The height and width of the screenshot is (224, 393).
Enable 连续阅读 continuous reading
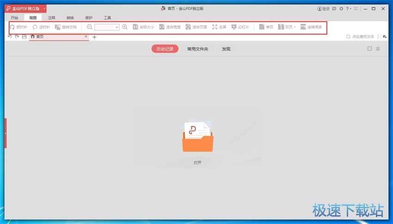pos(311,27)
